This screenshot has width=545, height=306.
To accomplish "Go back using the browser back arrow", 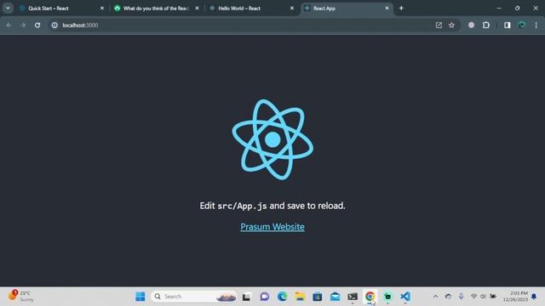I will (x=9, y=25).
